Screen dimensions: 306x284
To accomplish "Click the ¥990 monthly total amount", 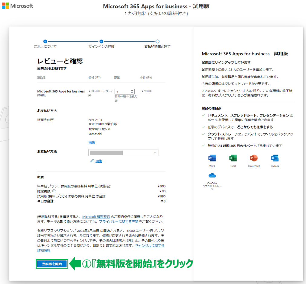I will click(161, 196).
